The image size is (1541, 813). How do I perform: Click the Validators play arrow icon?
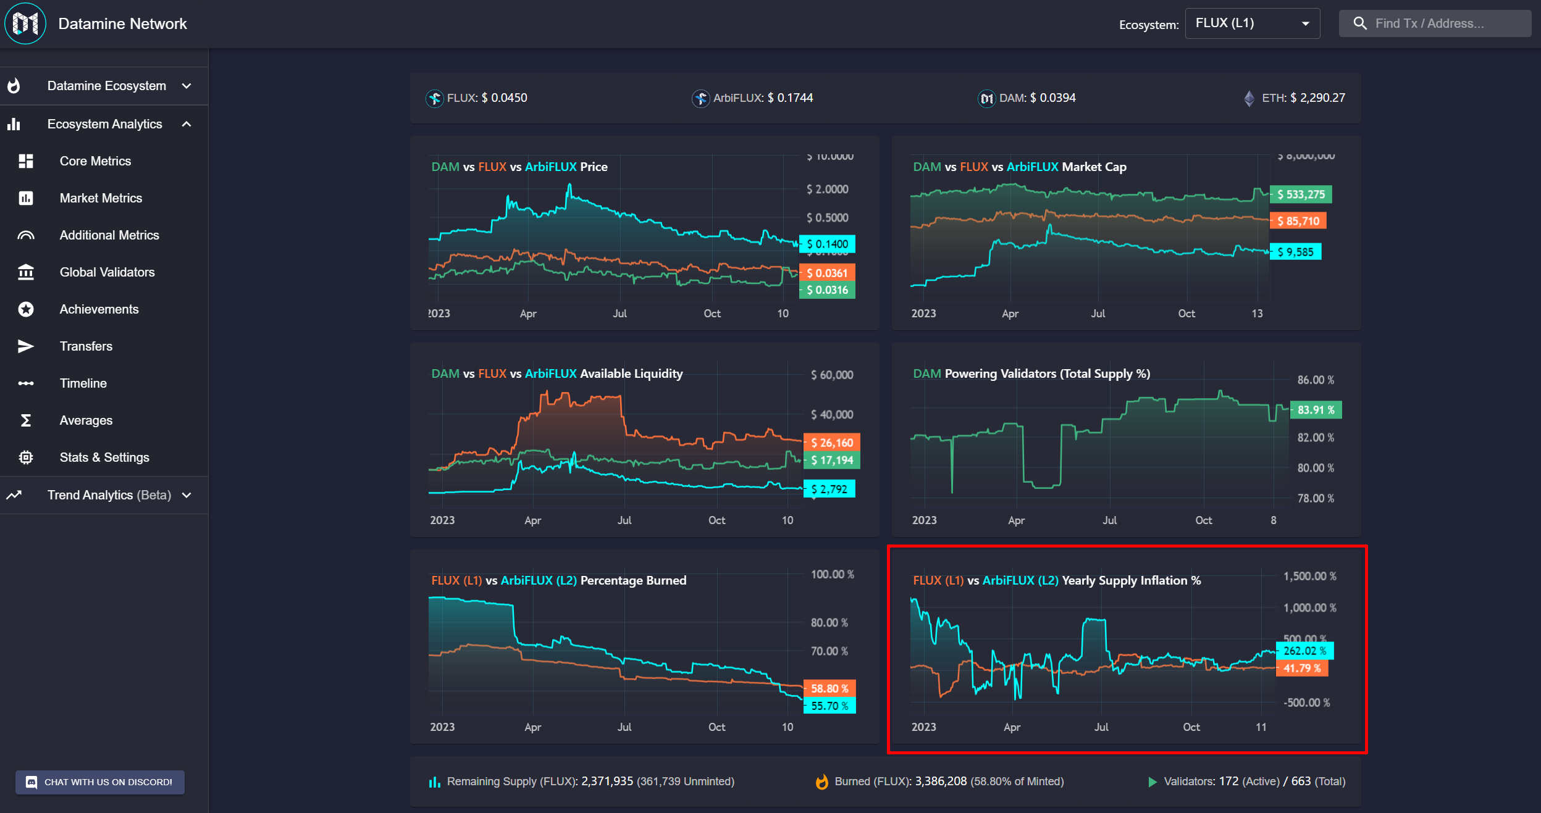(x=1152, y=782)
